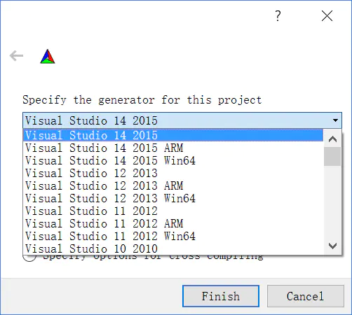The image size is (352, 315).
Task: Click the back arrow icon
Action: (16, 56)
